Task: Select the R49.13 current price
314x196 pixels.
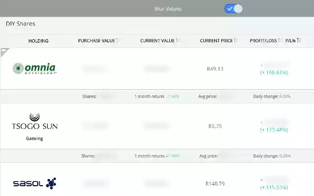Action: [215, 69]
